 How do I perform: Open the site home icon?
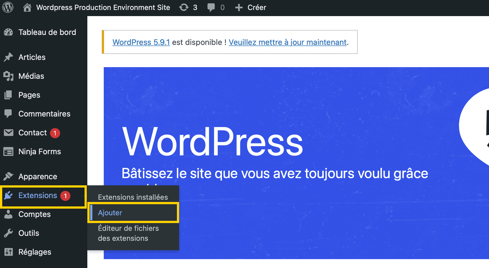point(27,7)
